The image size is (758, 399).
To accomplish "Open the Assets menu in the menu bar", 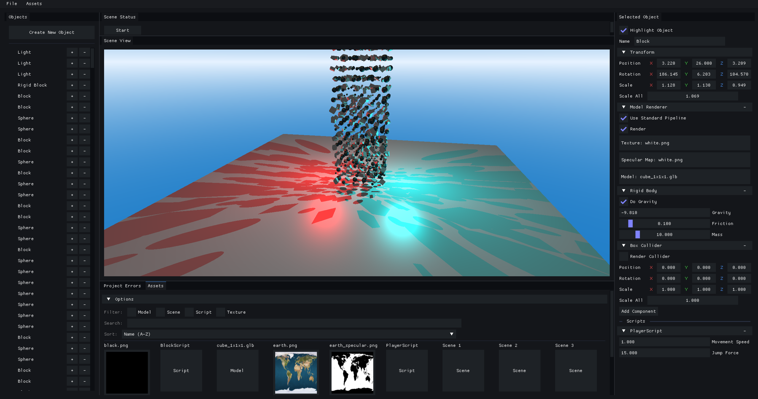I will [x=34, y=4].
